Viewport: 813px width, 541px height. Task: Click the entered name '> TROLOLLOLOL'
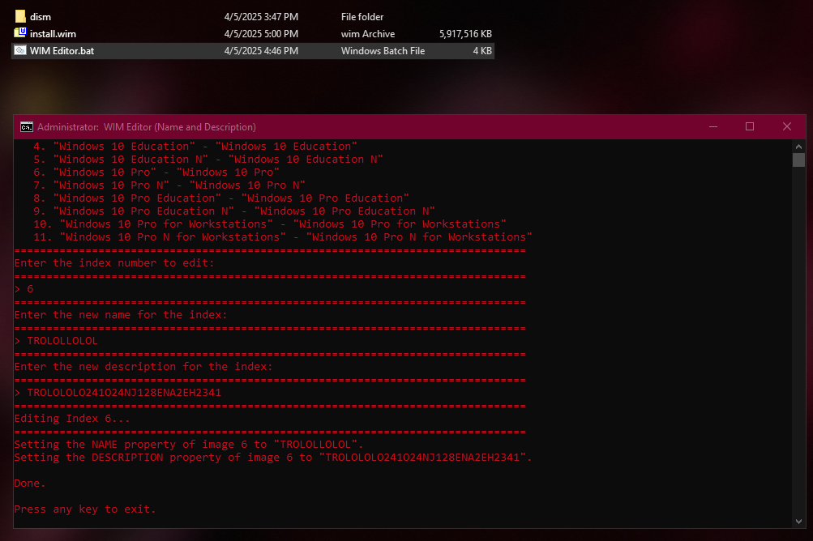[56, 340]
